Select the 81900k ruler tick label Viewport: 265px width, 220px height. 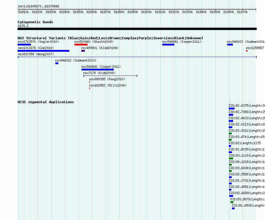tap(146, 12)
